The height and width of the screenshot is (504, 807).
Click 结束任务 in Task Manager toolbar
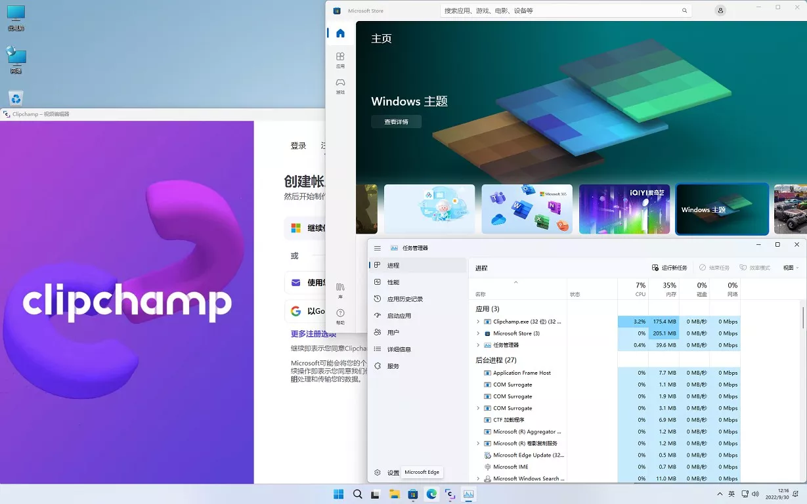pyautogui.click(x=714, y=268)
